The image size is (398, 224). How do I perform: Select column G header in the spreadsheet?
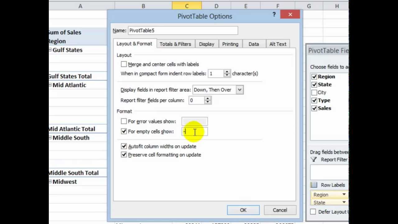coord(309,6)
